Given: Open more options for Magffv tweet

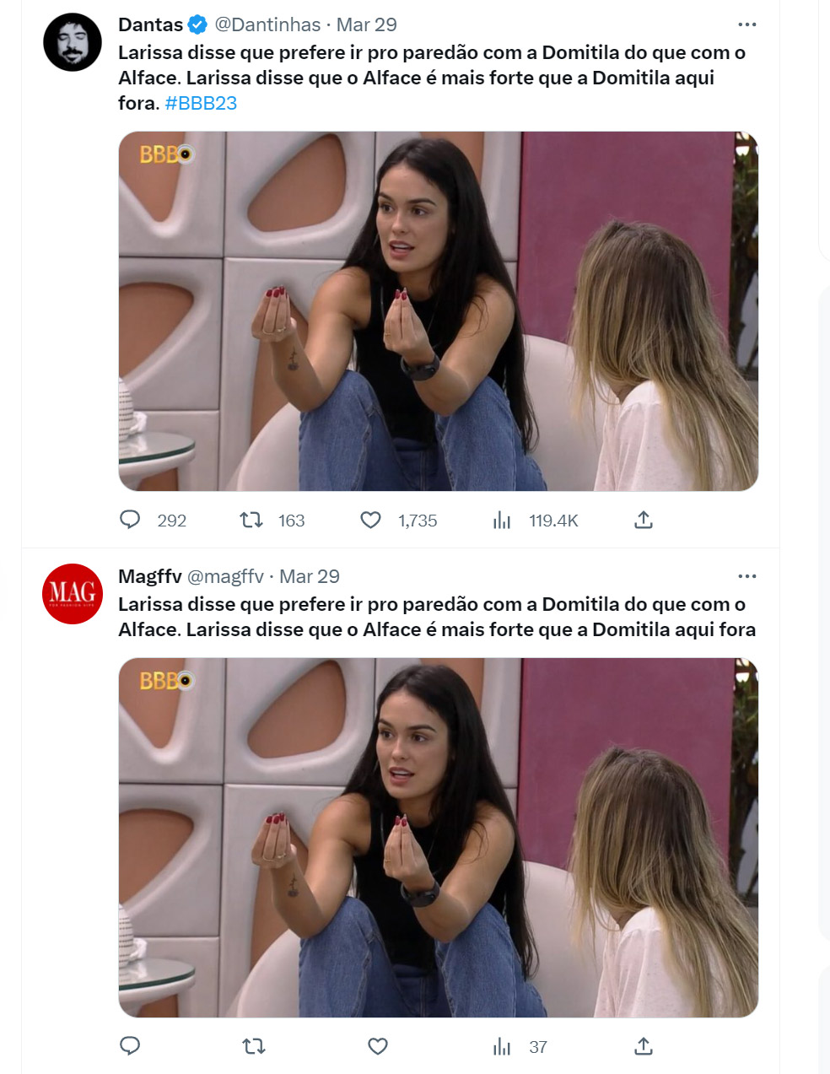Looking at the screenshot, I should [x=747, y=576].
